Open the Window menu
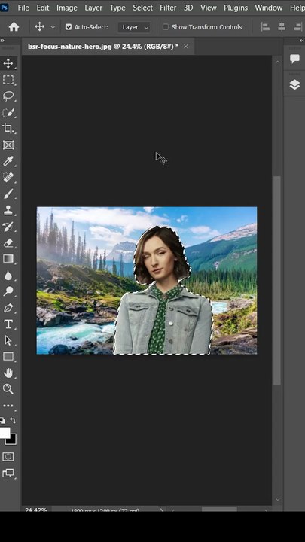 [x=269, y=8]
